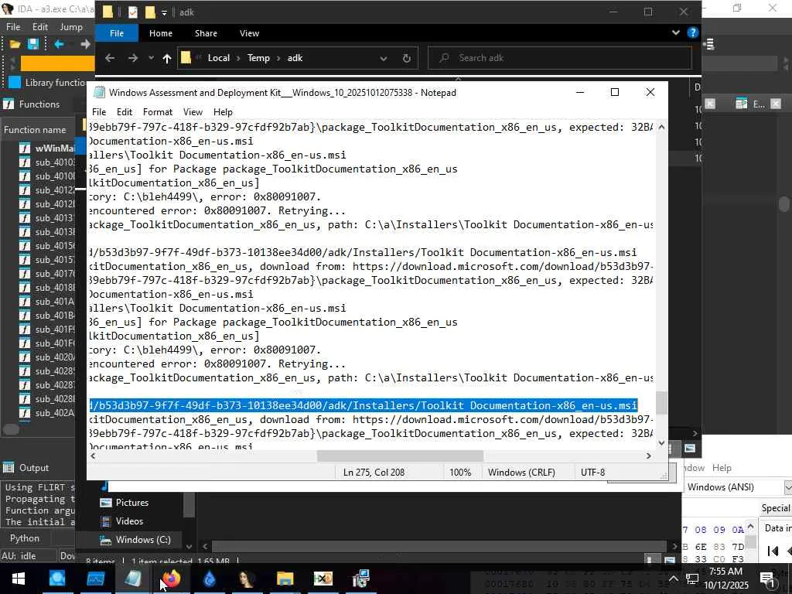
Task: Click the wWinMain function icon
Action: [x=24, y=148]
